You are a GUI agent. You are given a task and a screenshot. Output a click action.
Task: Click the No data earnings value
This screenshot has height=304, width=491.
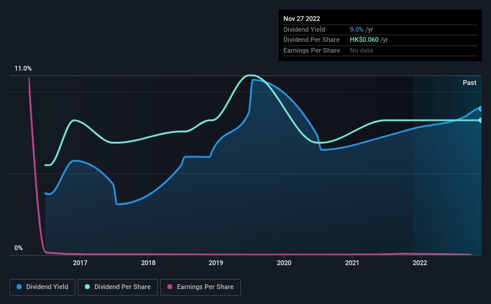(361, 50)
